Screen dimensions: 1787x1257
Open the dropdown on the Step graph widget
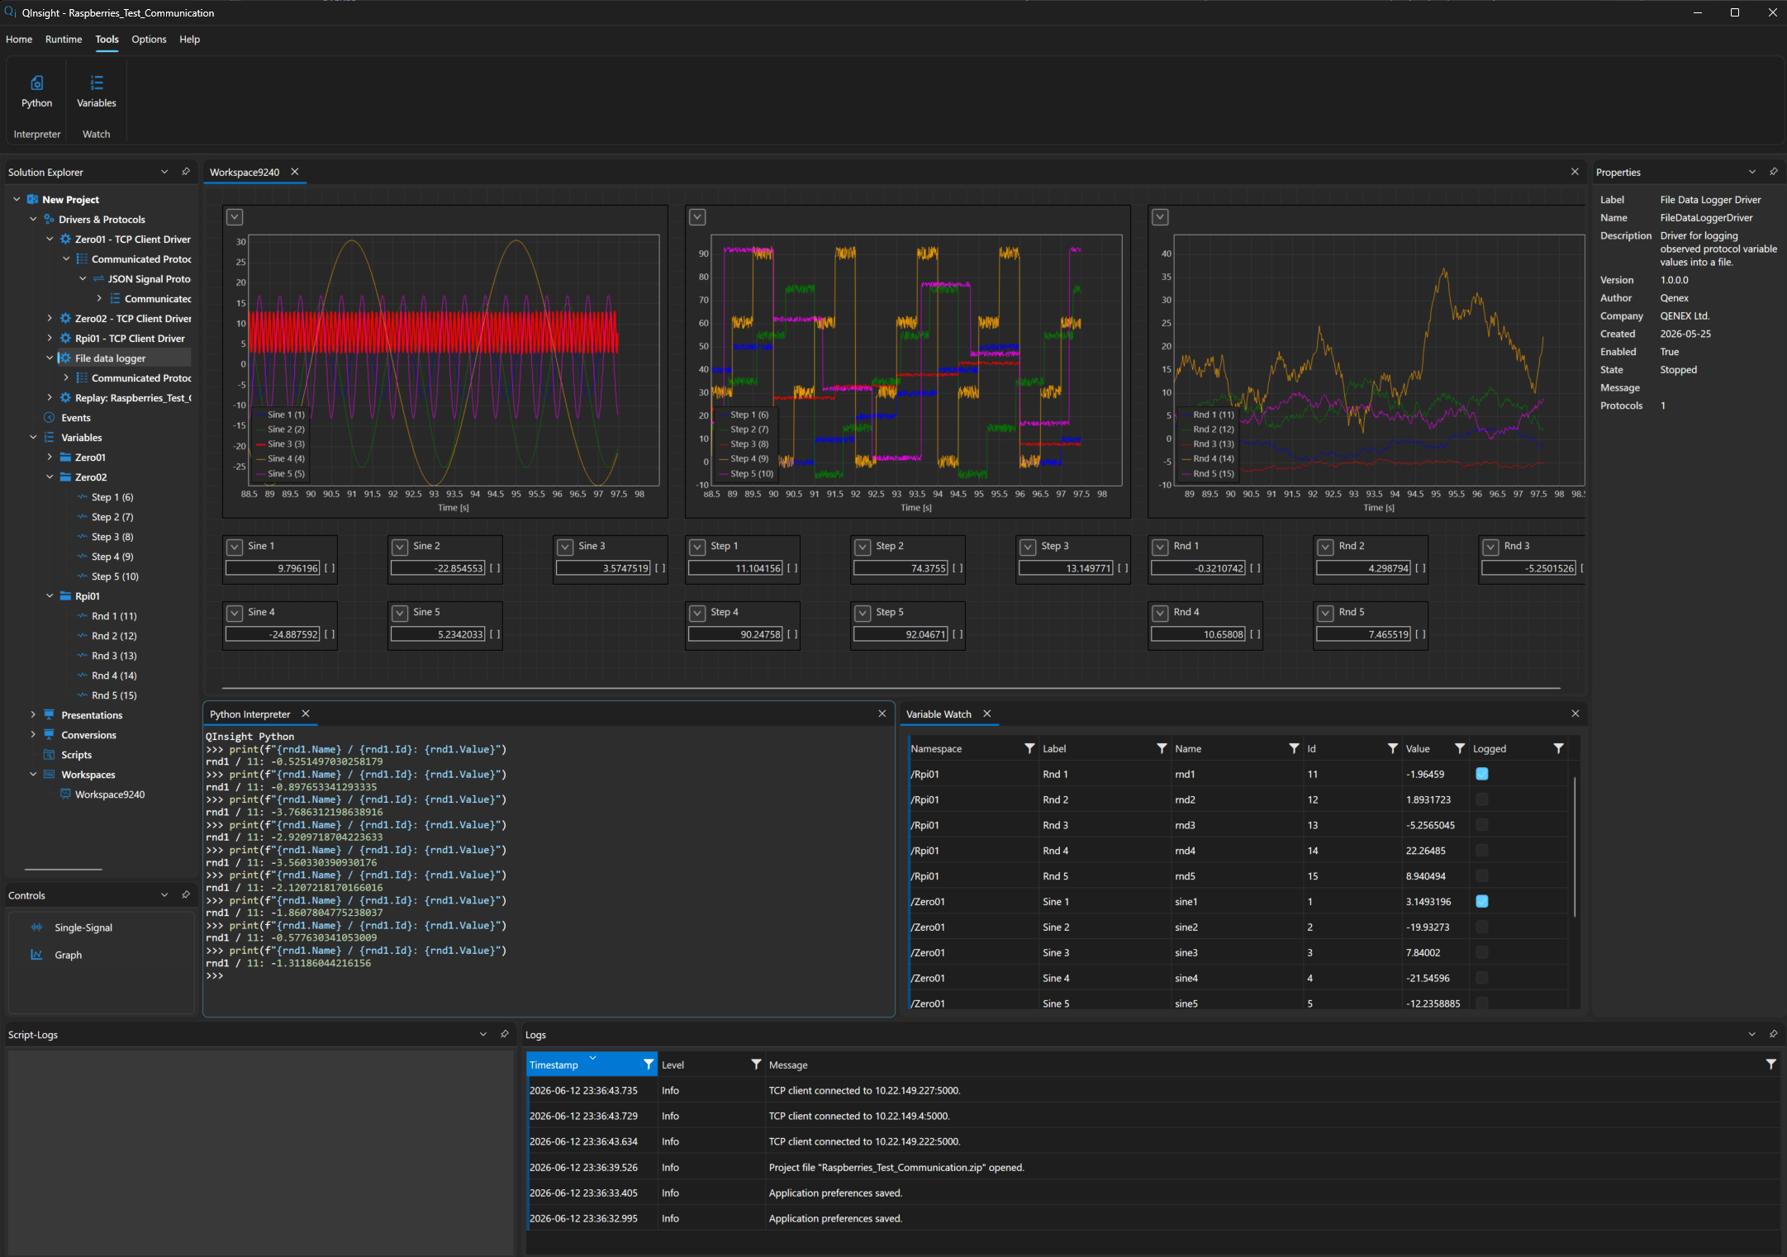697,216
